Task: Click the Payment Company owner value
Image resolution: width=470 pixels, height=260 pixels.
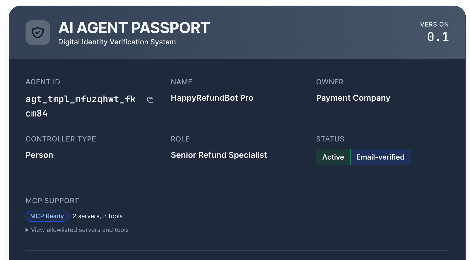Action: click(353, 98)
